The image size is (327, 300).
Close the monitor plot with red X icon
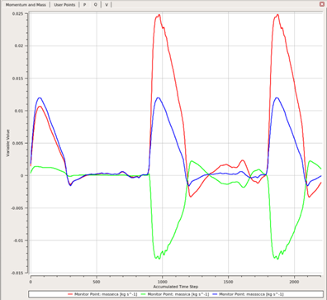322,4
